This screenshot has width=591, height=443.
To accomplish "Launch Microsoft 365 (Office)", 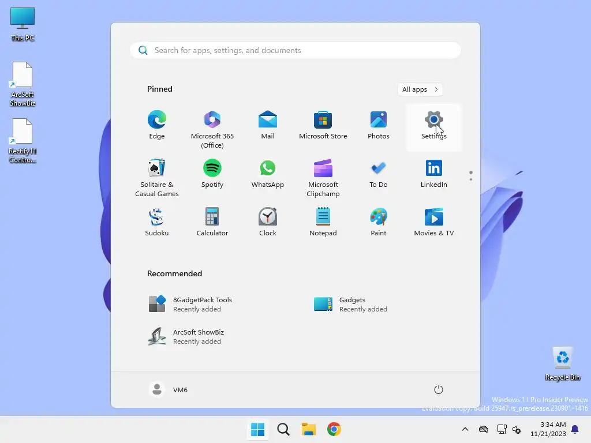I will tap(212, 128).
